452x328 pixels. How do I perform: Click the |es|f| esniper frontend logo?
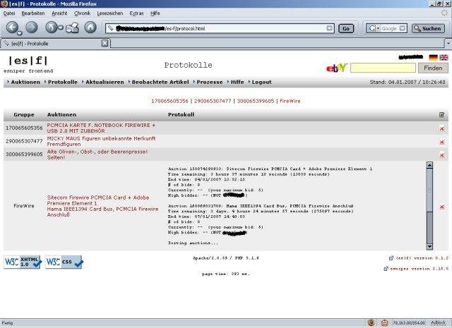click(28, 64)
